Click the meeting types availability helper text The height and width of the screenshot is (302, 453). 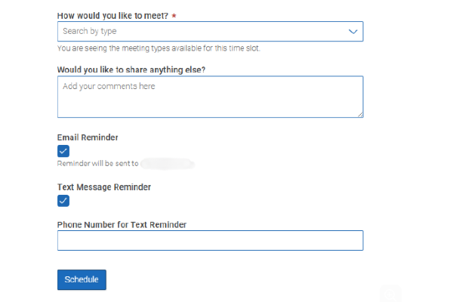159,48
